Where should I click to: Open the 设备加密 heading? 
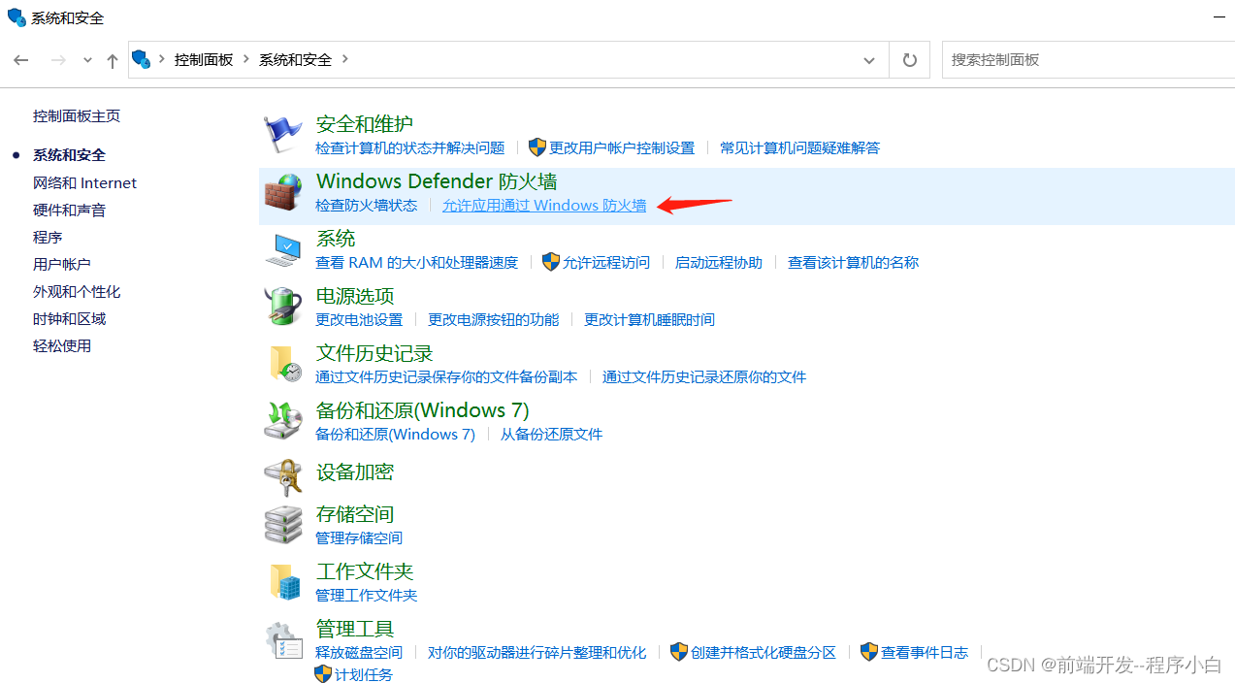(x=355, y=472)
